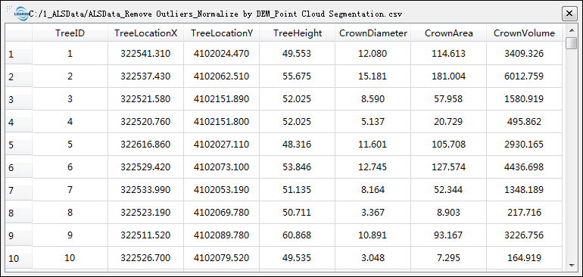Select CrownArea cell 8.903
The height and width of the screenshot is (277, 583).
pyautogui.click(x=448, y=213)
